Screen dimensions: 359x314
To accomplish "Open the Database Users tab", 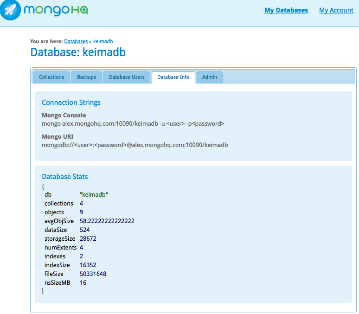I will point(127,77).
